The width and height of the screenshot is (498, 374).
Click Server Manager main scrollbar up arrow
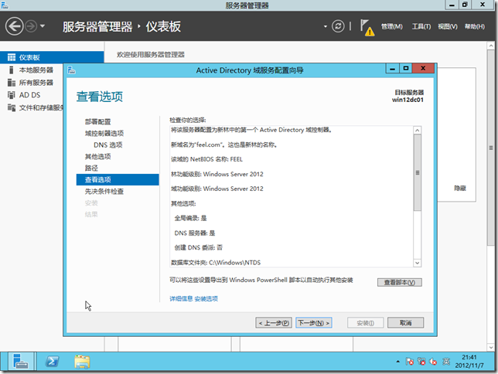pyautogui.click(x=491, y=46)
